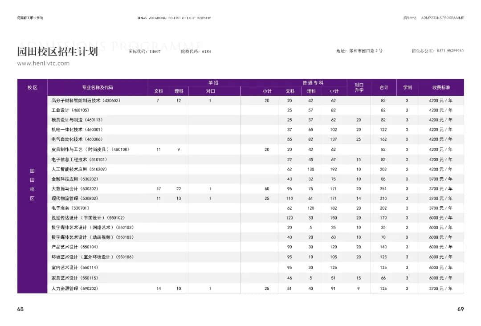Viewport: 481px width, 326px height.
Task: Click the value 182 in the 电子商务 row
Action: (x=334, y=208)
